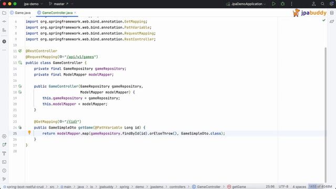336x189 pixels.
Task: Open the Terminal tool window
Action: point(4,162)
